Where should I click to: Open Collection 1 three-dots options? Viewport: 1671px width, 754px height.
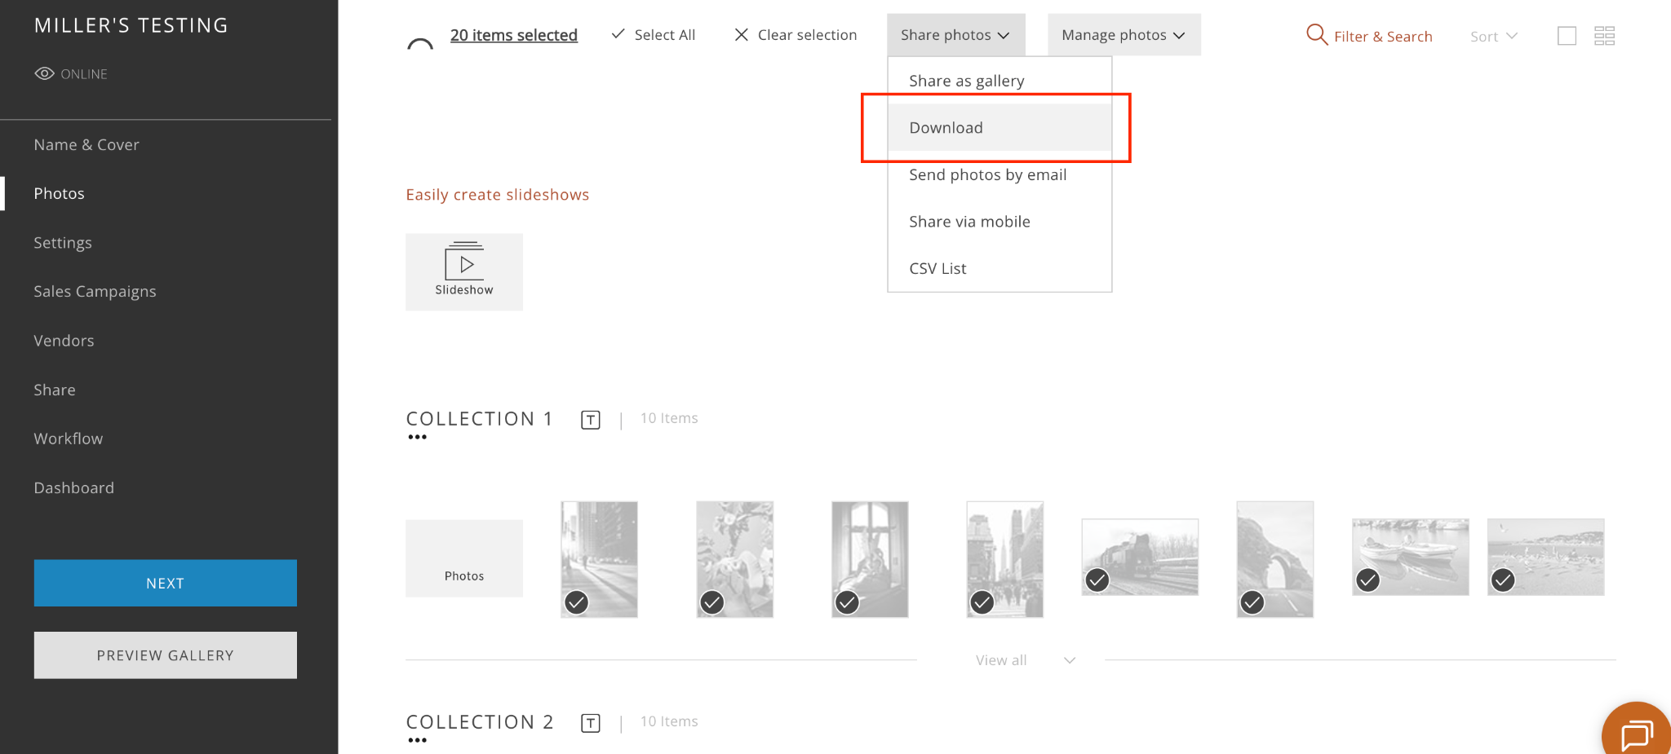[x=417, y=438]
